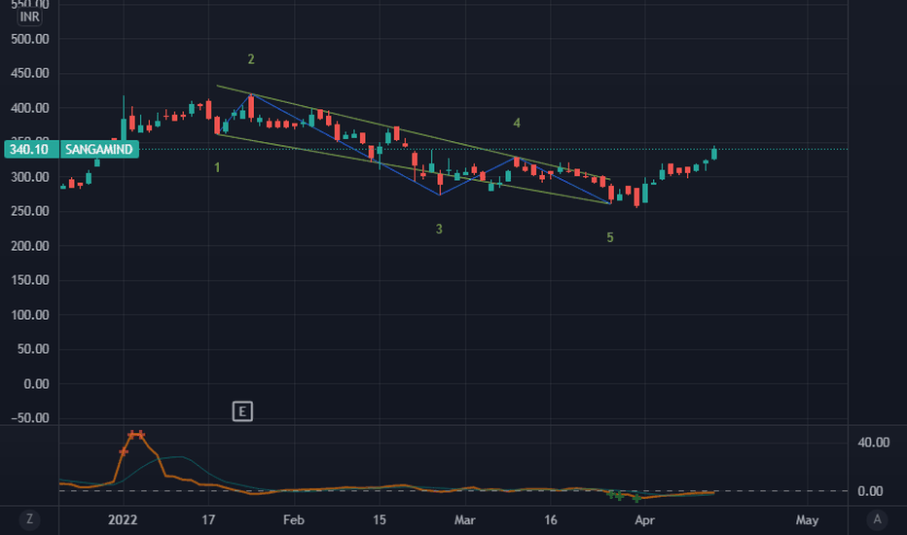Screen dimensions: 907x535
Task: Click the Mar date axis label
Action: (x=464, y=520)
